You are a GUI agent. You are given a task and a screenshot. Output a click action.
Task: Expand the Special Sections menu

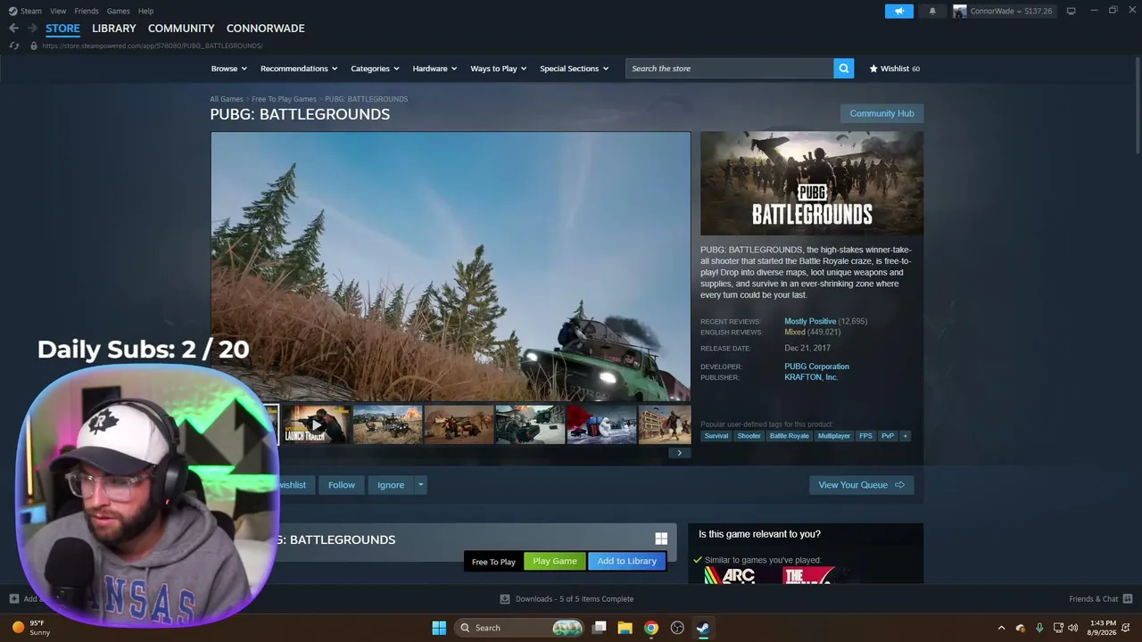pyautogui.click(x=574, y=69)
